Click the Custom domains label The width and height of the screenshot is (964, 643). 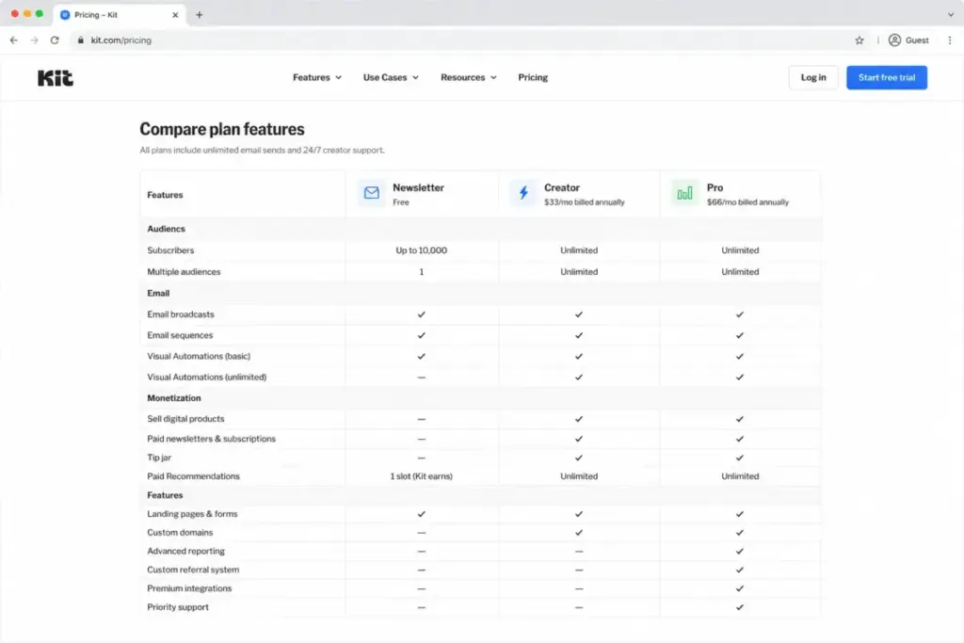[180, 532]
